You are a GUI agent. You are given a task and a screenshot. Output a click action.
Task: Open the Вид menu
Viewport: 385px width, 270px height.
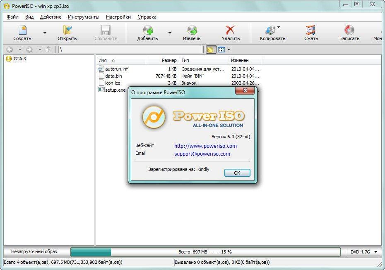click(x=29, y=17)
